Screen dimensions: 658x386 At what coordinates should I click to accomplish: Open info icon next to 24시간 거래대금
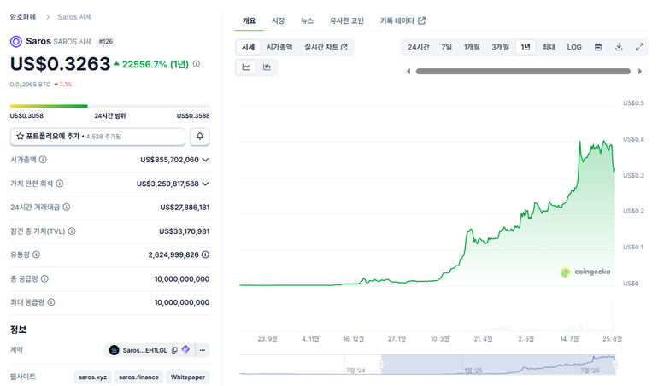pyautogui.click(x=67, y=207)
